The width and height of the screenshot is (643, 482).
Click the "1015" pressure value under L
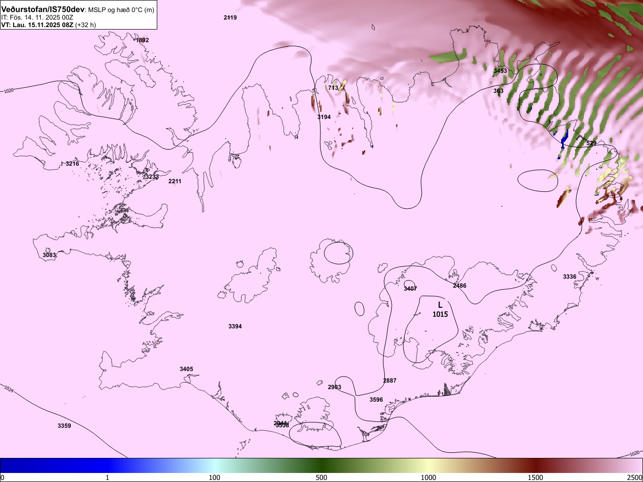pyautogui.click(x=440, y=314)
